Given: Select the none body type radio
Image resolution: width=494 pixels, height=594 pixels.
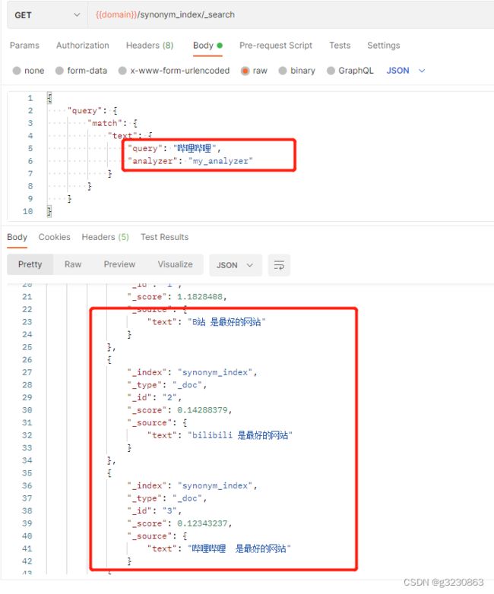Looking at the screenshot, I should click(17, 71).
